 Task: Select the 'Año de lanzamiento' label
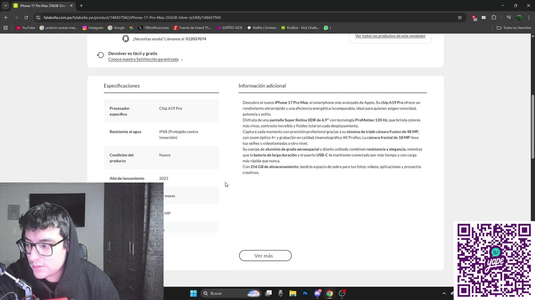pyautogui.click(x=127, y=178)
